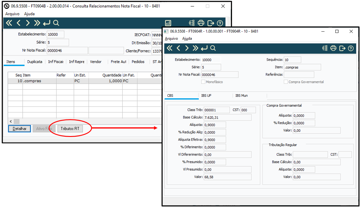This screenshot has width=363, height=207.
Task: Click the printer icon in FT0904R toolbar
Action: coord(334,48)
